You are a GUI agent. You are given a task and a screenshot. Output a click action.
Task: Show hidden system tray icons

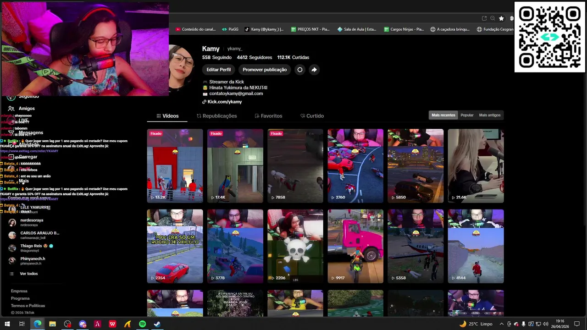[x=502, y=324]
